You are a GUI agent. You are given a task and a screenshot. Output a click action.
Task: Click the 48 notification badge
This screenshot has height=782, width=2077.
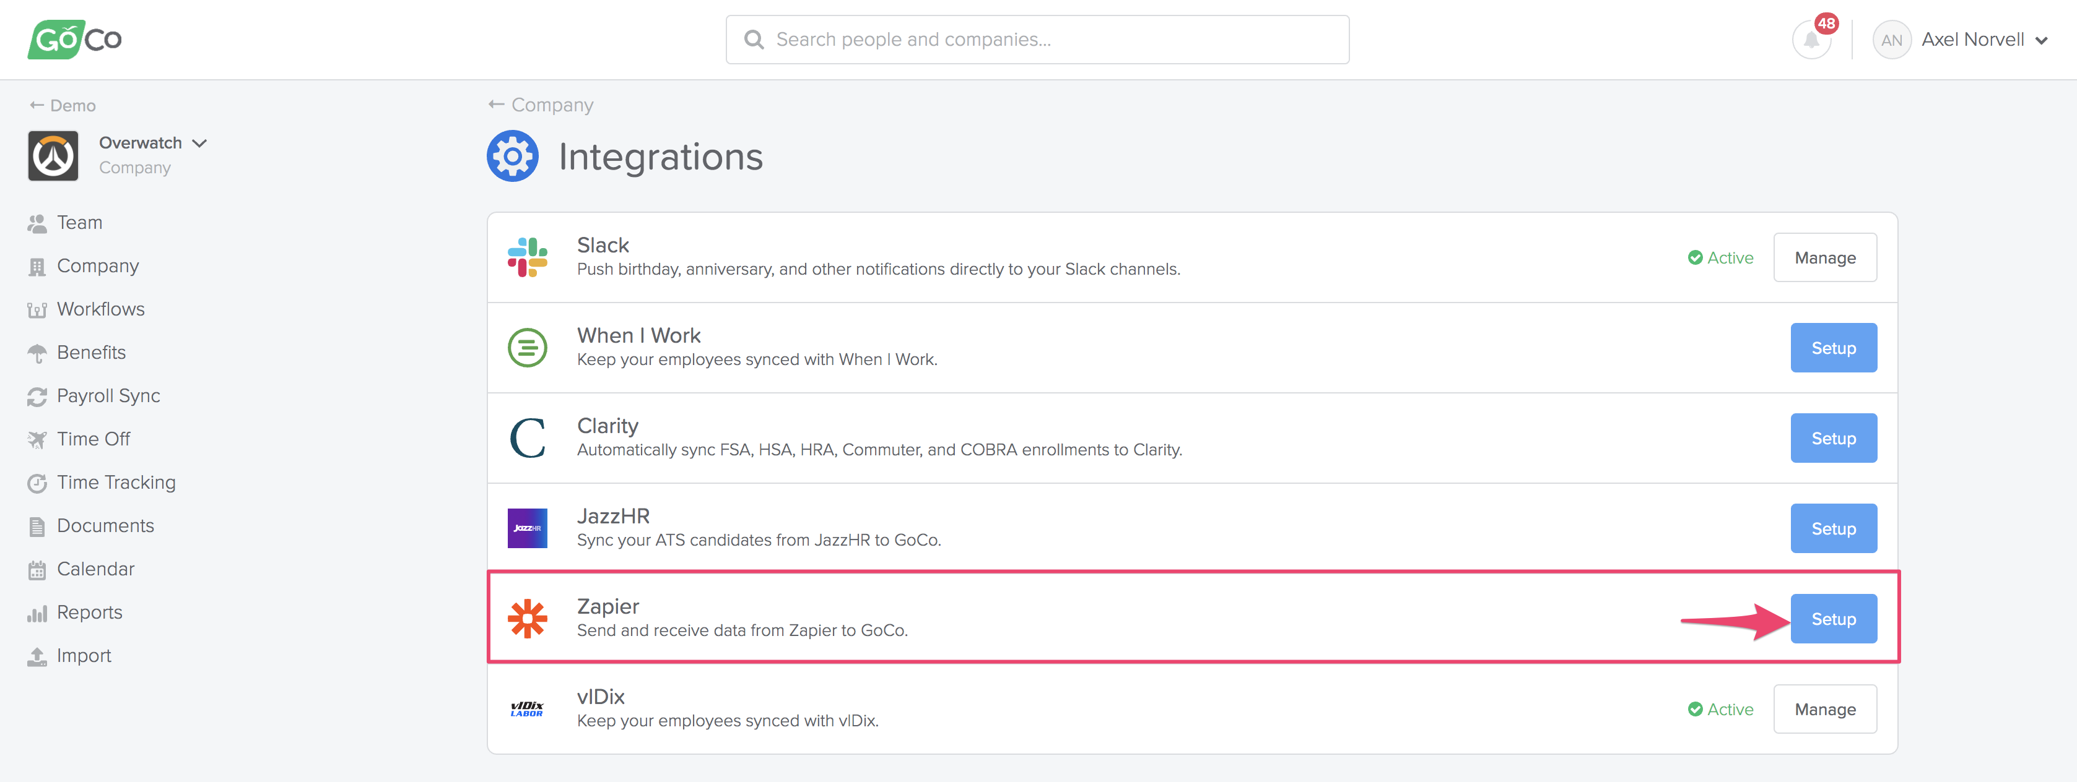1826,24
